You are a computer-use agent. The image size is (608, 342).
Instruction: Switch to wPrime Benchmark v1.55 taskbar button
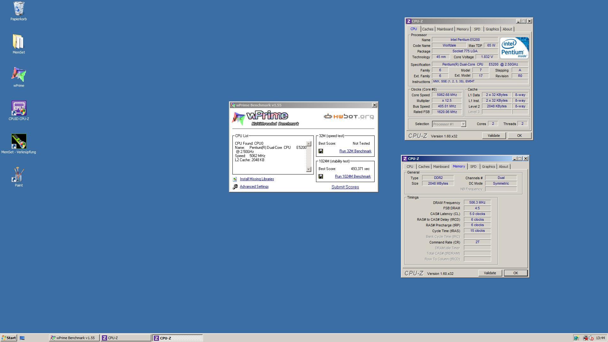coord(74,338)
